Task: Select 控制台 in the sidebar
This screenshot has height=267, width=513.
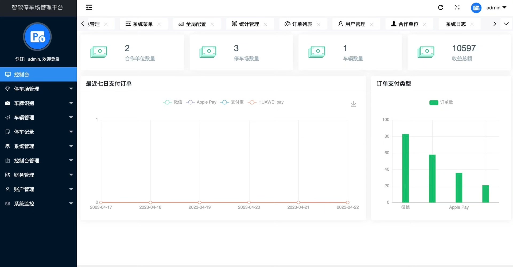Action: [38, 74]
